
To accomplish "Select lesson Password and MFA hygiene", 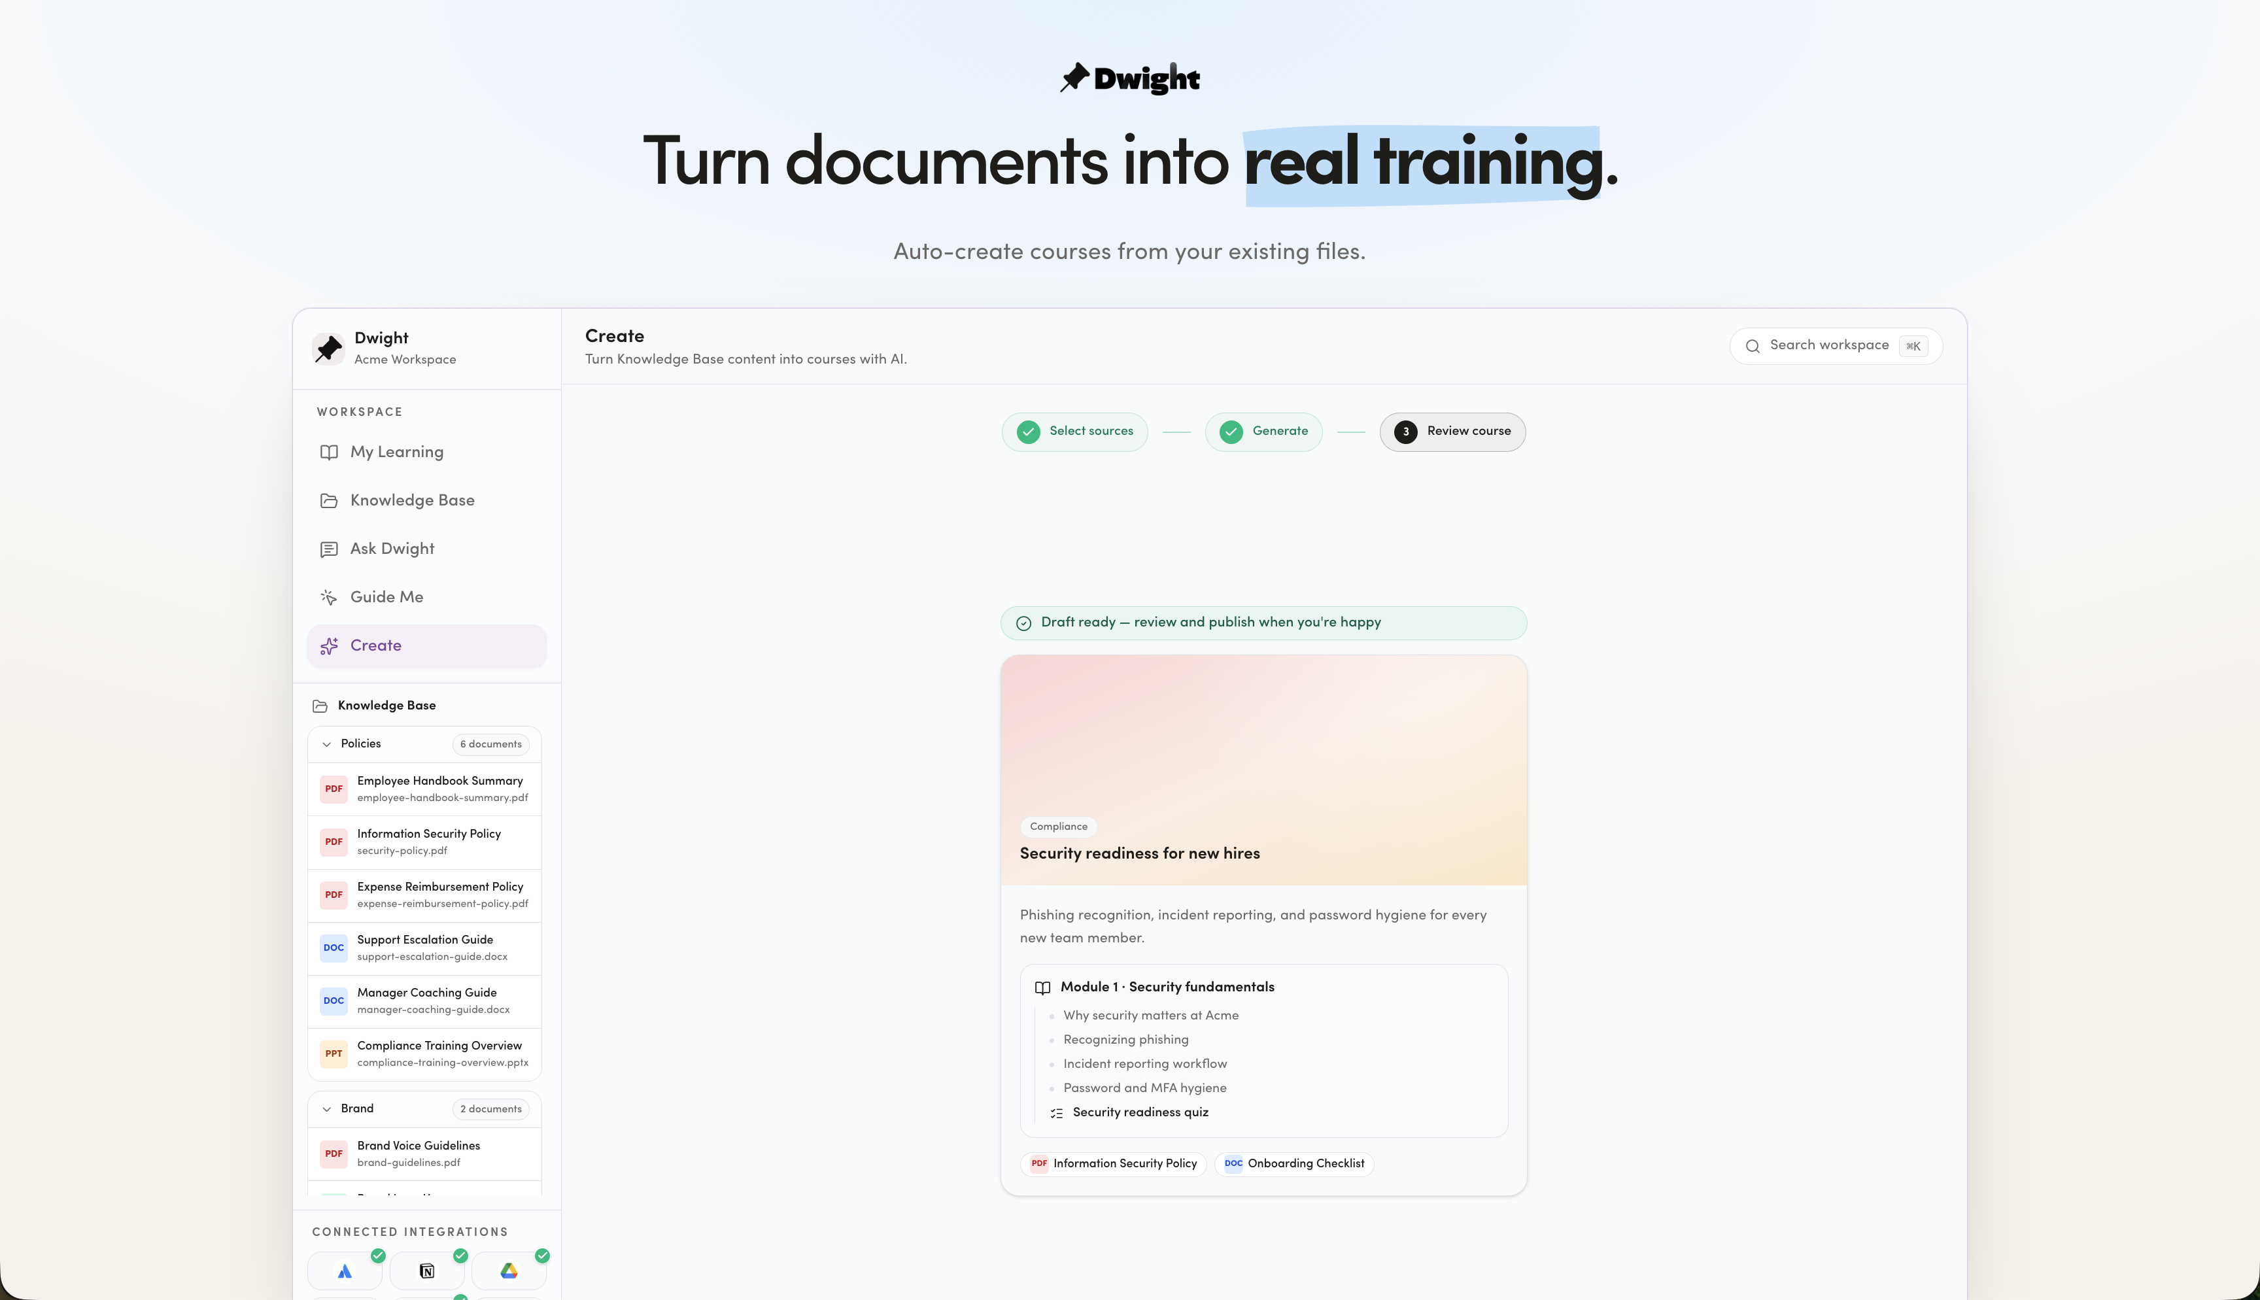I will (1145, 1088).
